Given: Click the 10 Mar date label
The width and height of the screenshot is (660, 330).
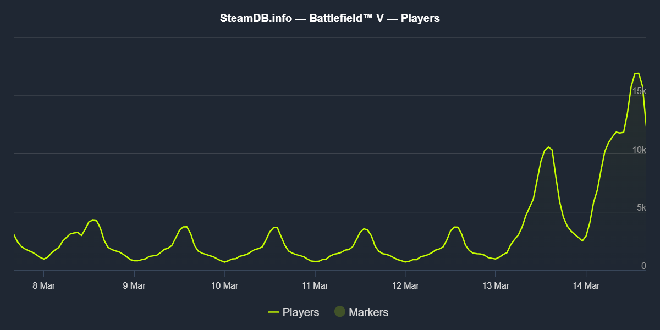Looking at the screenshot, I should click(224, 285).
